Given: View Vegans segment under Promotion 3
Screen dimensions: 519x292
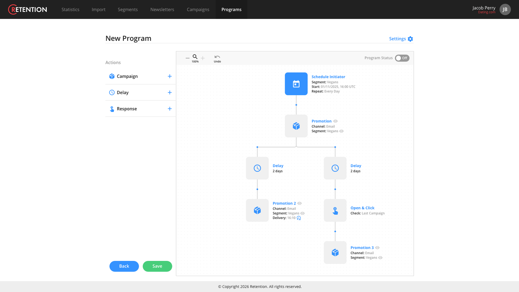Looking at the screenshot, I should point(380,258).
